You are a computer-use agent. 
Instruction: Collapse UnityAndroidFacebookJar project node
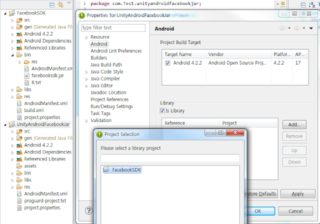[5, 125]
